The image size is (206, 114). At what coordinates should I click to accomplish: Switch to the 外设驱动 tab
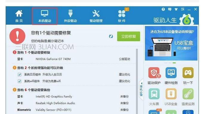point(70,16)
